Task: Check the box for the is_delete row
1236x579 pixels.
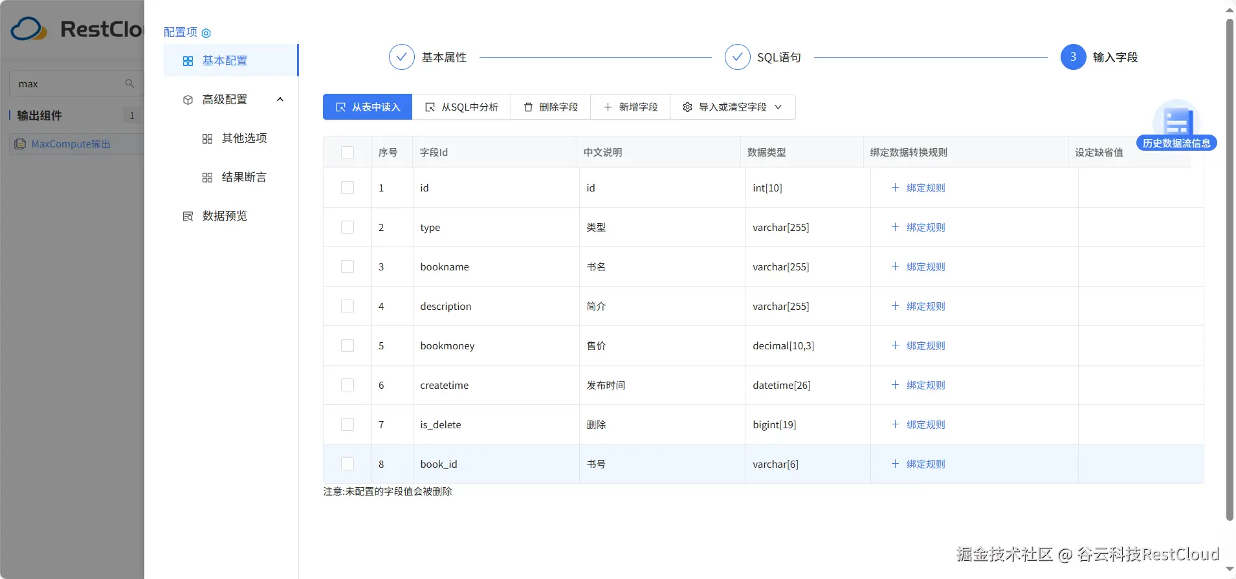Action: tap(348, 424)
